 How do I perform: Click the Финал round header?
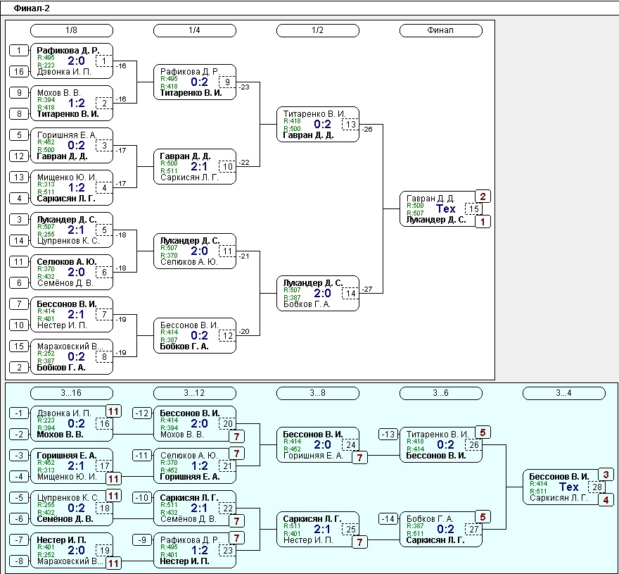coord(441,30)
